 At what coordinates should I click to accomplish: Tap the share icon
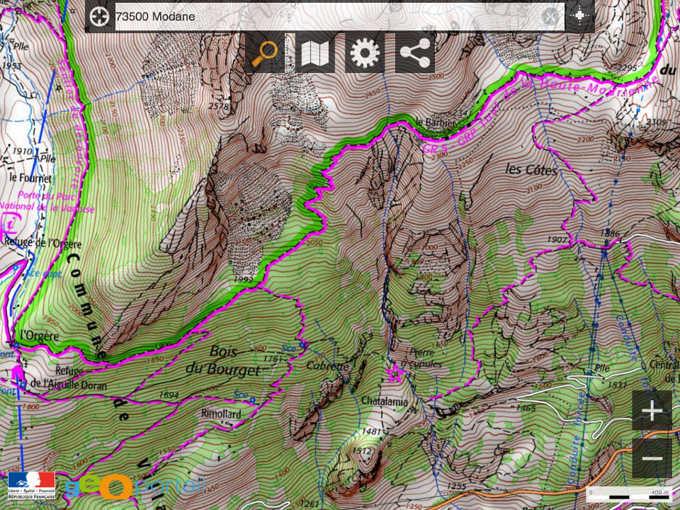pos(414,53)
